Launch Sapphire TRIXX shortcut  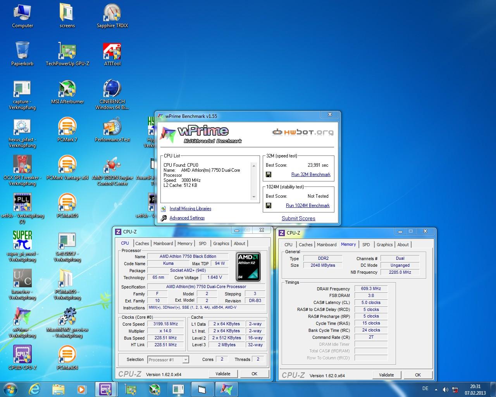(112, 16)
